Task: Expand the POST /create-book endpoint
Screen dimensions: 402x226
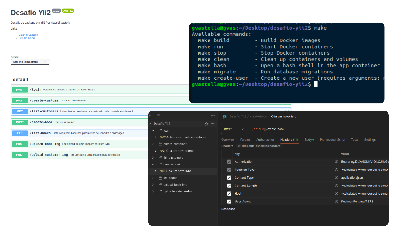Action: click(x=80, y=122)
